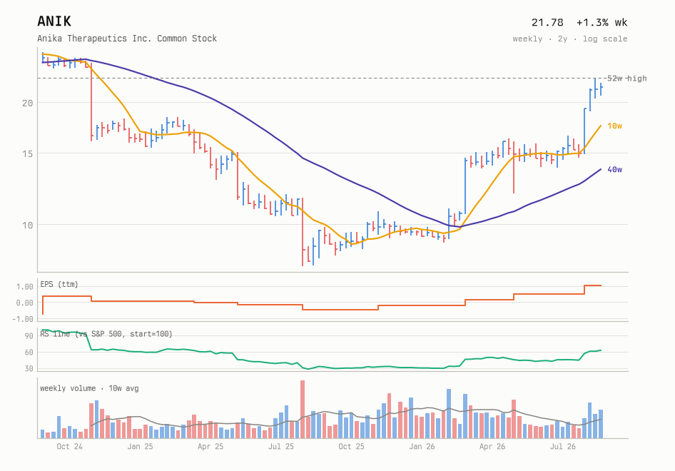The image size is (675, 471).
Task: Click the orange 10w moving average label
Action: (615, 126)
